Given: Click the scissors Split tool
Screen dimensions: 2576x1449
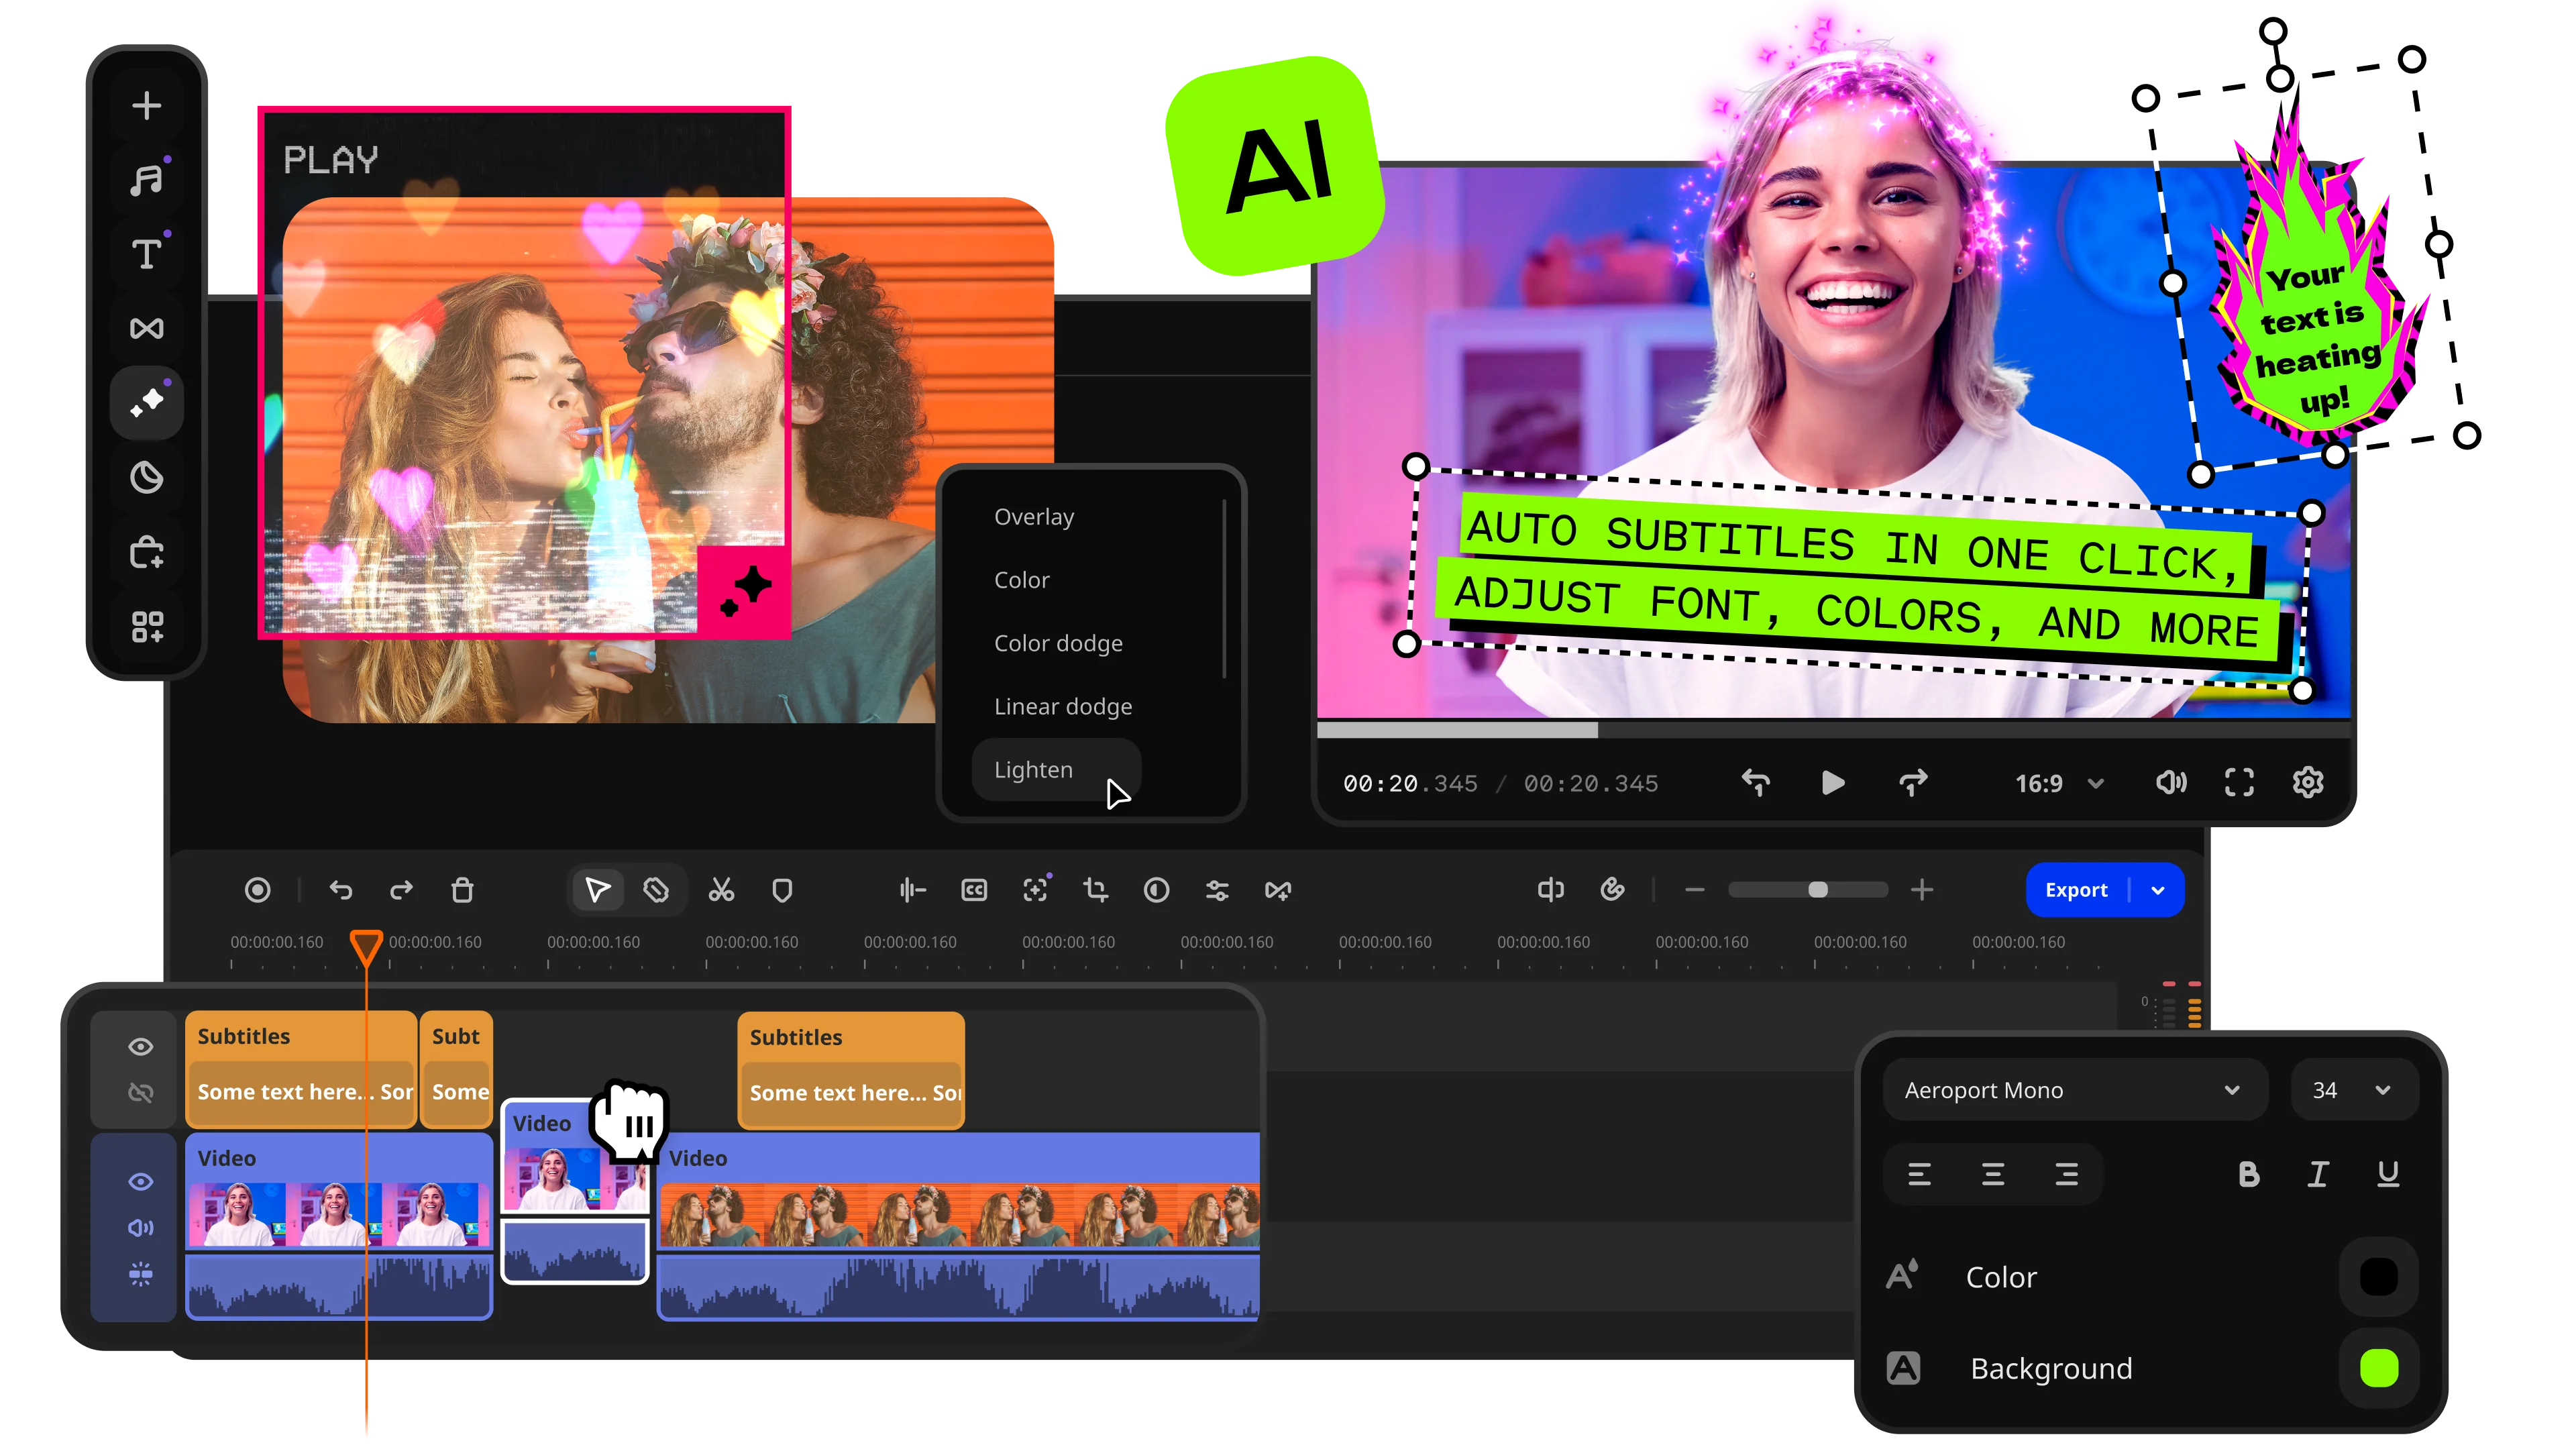Looking at the screenshot, I should point(721,890).
